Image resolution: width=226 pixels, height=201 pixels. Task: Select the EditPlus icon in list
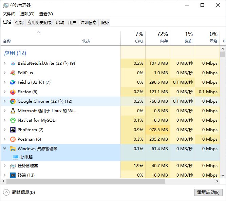click(13, 73)
